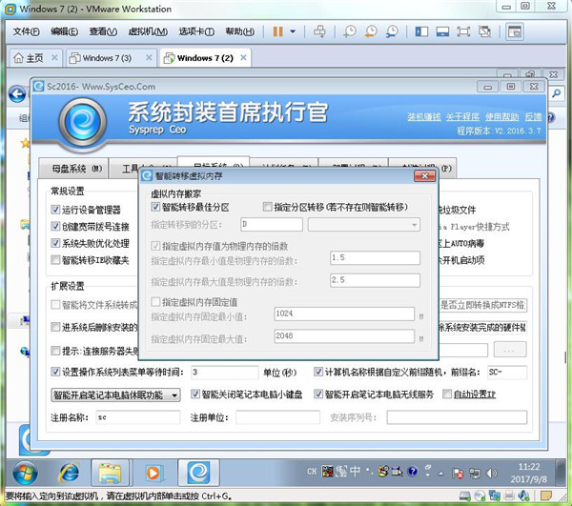Enable 指定虚拟内存固定值 checkbox
The height and width of the screenshot is (506, 572).
click(x=155, y=301)
